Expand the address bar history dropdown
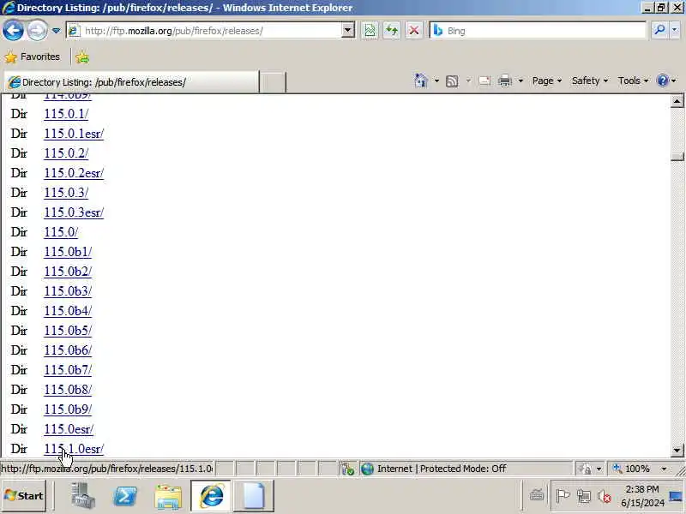This screenshot has height=514, width=686. pyautogui.click(x=347, y=31)
